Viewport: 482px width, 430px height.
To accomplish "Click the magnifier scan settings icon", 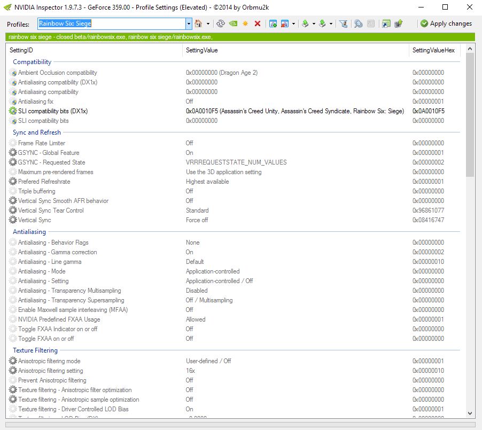I will pyautogui.click(x=358, y=24).
